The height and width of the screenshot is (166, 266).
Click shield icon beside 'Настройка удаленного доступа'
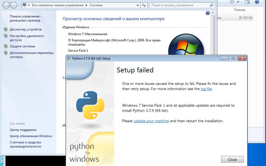coord(6,36)
